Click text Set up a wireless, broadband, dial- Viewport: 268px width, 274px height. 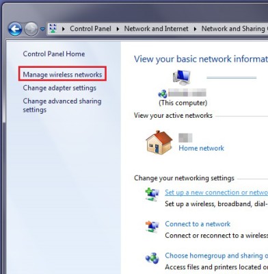coord(216,204)
